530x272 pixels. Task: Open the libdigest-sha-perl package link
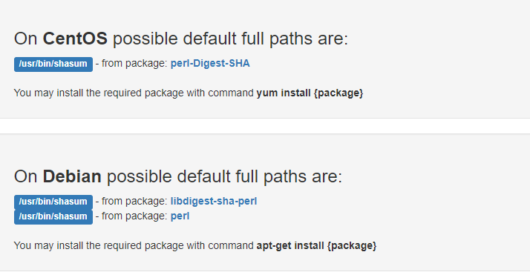(x=214, y=201)
